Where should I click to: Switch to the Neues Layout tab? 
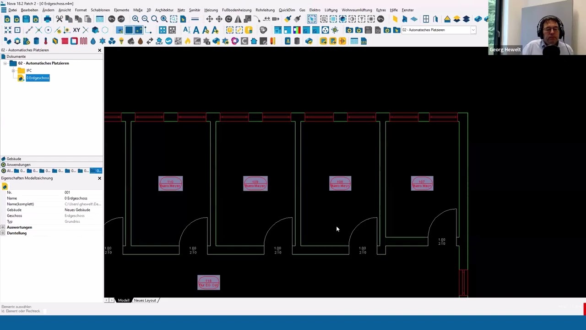[145, 300]
